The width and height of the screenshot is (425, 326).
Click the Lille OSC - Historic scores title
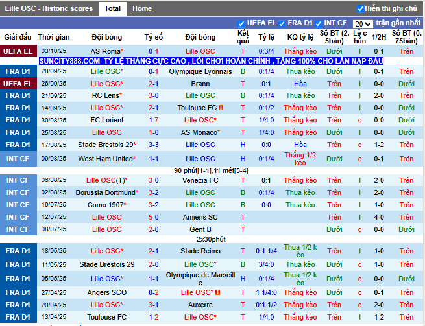click(49, 8)
